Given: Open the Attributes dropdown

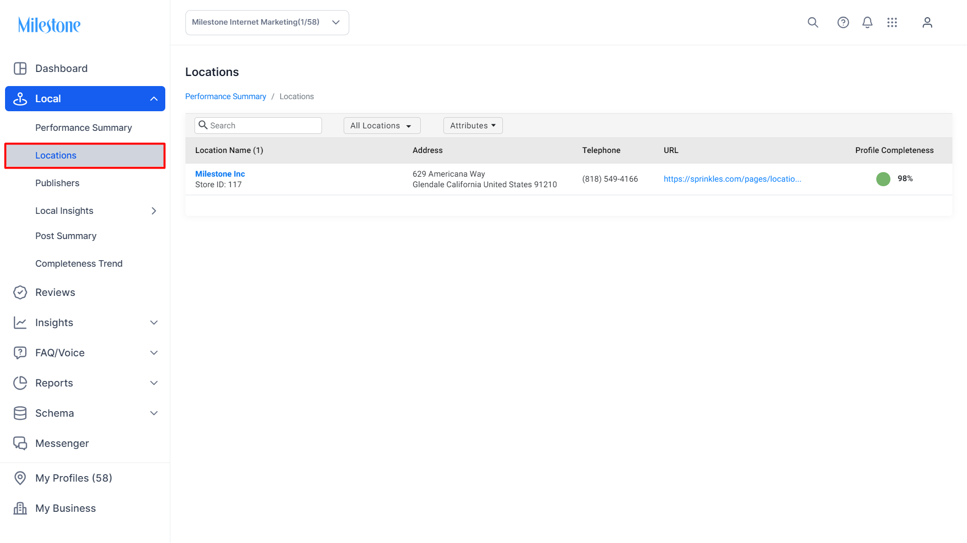Looking at the screenshot, I should point(473,126).
